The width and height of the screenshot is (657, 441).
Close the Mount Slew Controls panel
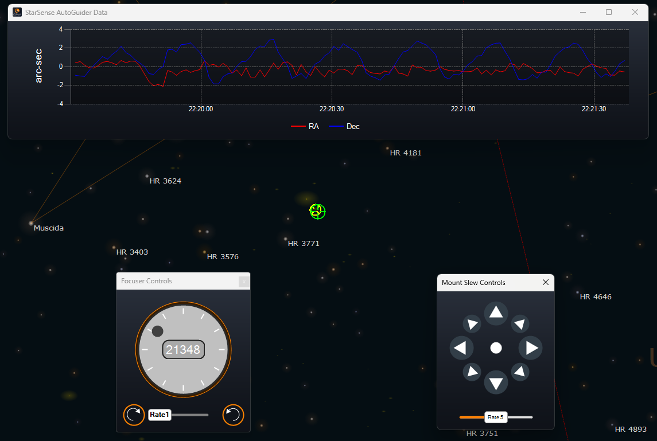tap(546, 282)
